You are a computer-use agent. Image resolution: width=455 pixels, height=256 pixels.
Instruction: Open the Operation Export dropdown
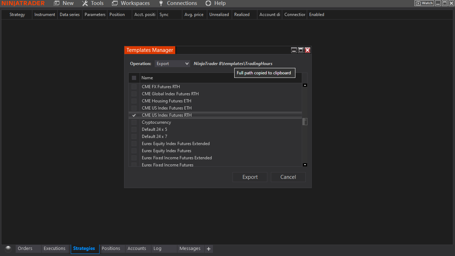pos(172,64)
